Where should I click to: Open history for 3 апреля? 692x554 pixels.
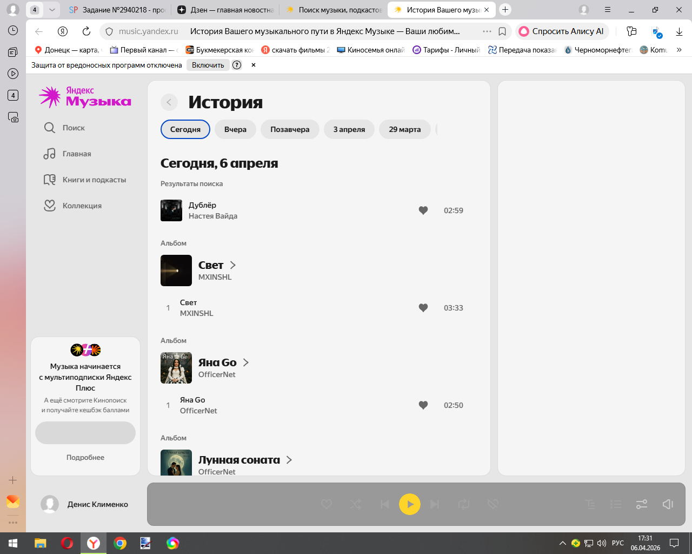[x=349, y=129]
